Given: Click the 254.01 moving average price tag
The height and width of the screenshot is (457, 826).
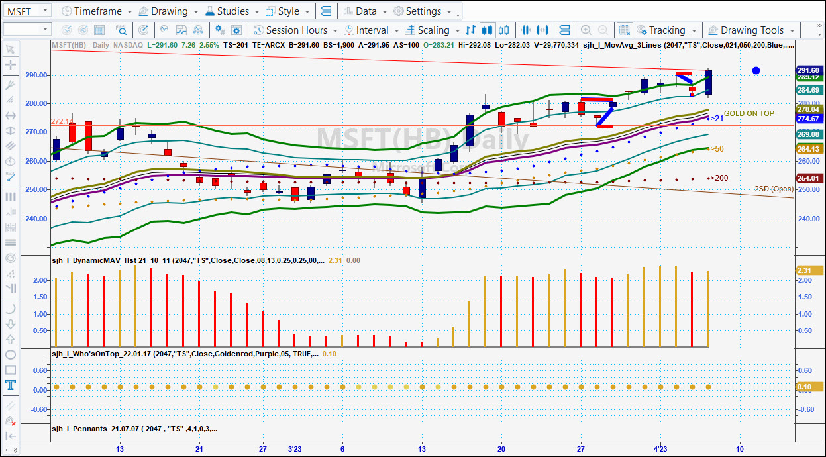Looking at the screenshot, I should (x=808, y=178).
